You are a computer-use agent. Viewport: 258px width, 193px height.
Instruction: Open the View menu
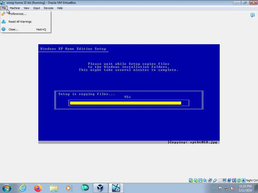tap(26, 8)
